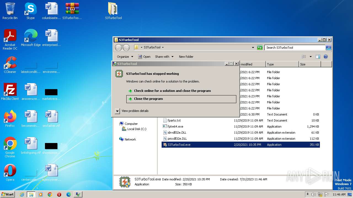Select the fparts.txt file

[x=240, y=120]
